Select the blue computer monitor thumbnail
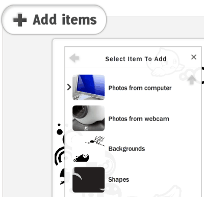This screenshot has height=197, width=204. tap(89, 88)
